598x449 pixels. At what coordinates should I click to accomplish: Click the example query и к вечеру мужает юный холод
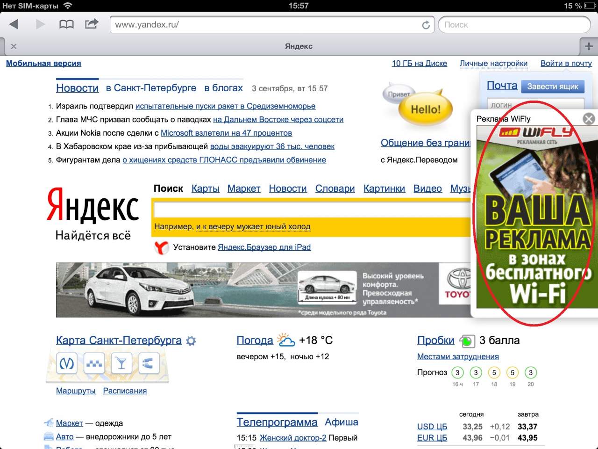253,226
